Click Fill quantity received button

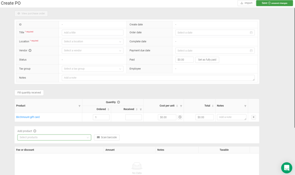(29, 93)
